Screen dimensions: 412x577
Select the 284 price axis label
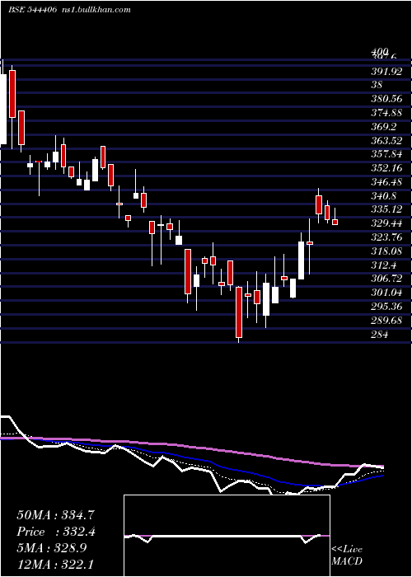(379, 334)
